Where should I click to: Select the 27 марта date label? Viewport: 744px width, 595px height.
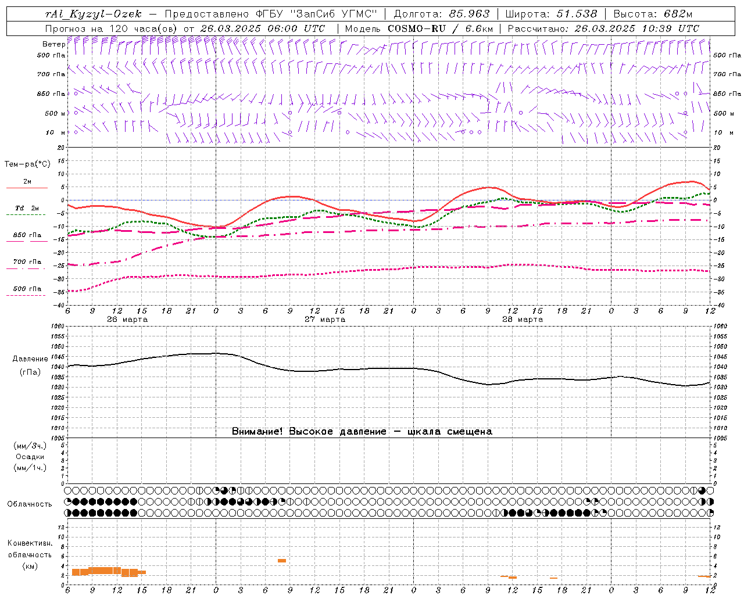click(x=325, y=320)
